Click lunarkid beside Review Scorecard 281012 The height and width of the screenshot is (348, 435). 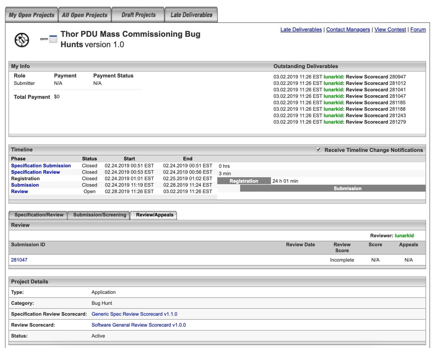333,83
